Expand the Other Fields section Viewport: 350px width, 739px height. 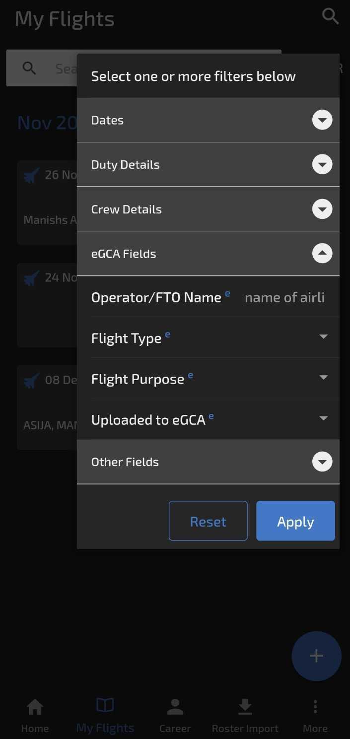point(322,462)
